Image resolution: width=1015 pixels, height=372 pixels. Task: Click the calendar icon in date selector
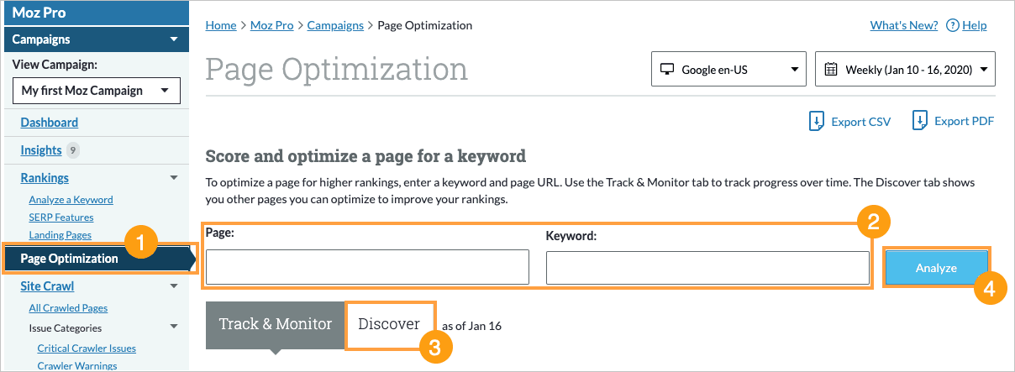[x=831, y=70]
